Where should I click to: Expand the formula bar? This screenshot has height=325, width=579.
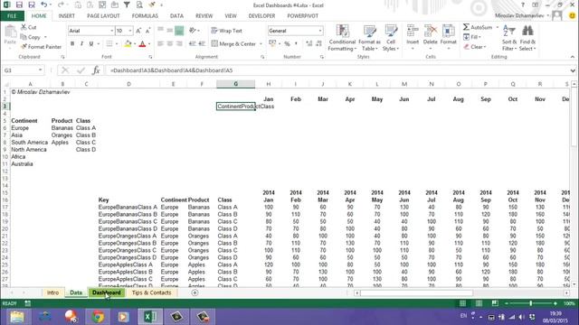tap(573, 70)
